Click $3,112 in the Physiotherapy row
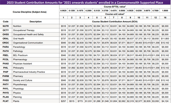This screenshot has width=171, height=103. coord(105,84)
